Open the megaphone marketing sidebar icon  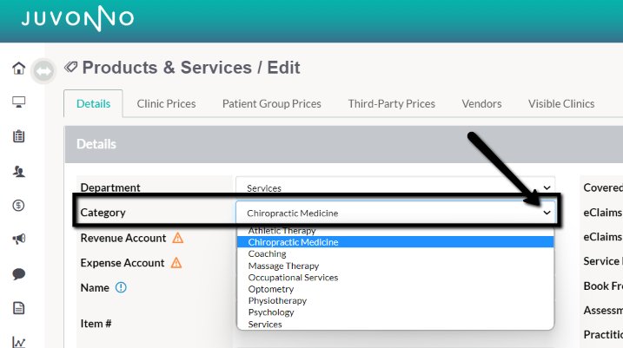click(18, 239)
